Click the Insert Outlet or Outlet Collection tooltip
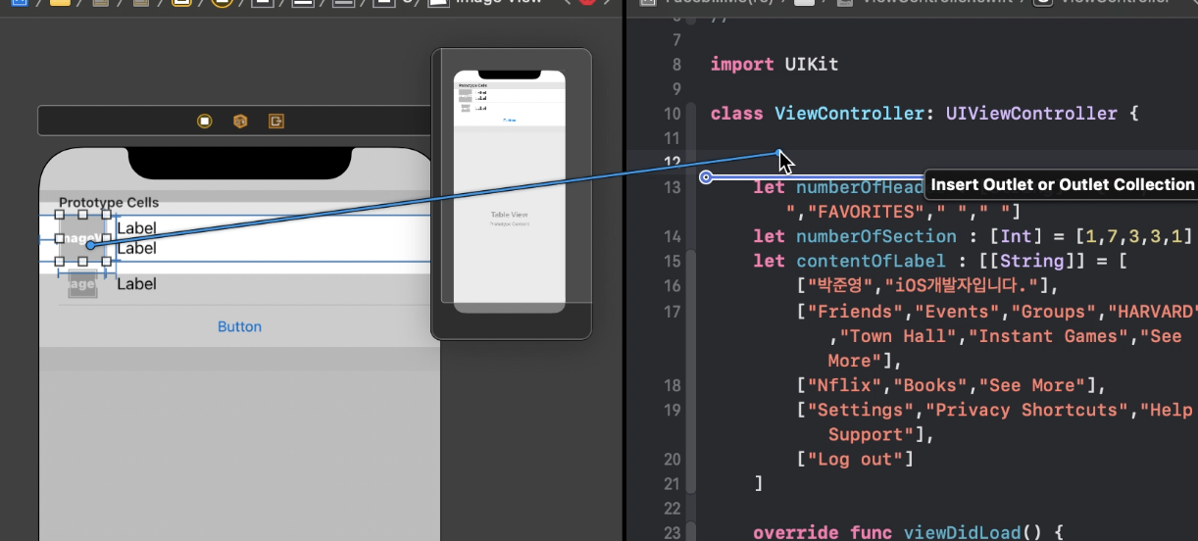 1062,184
